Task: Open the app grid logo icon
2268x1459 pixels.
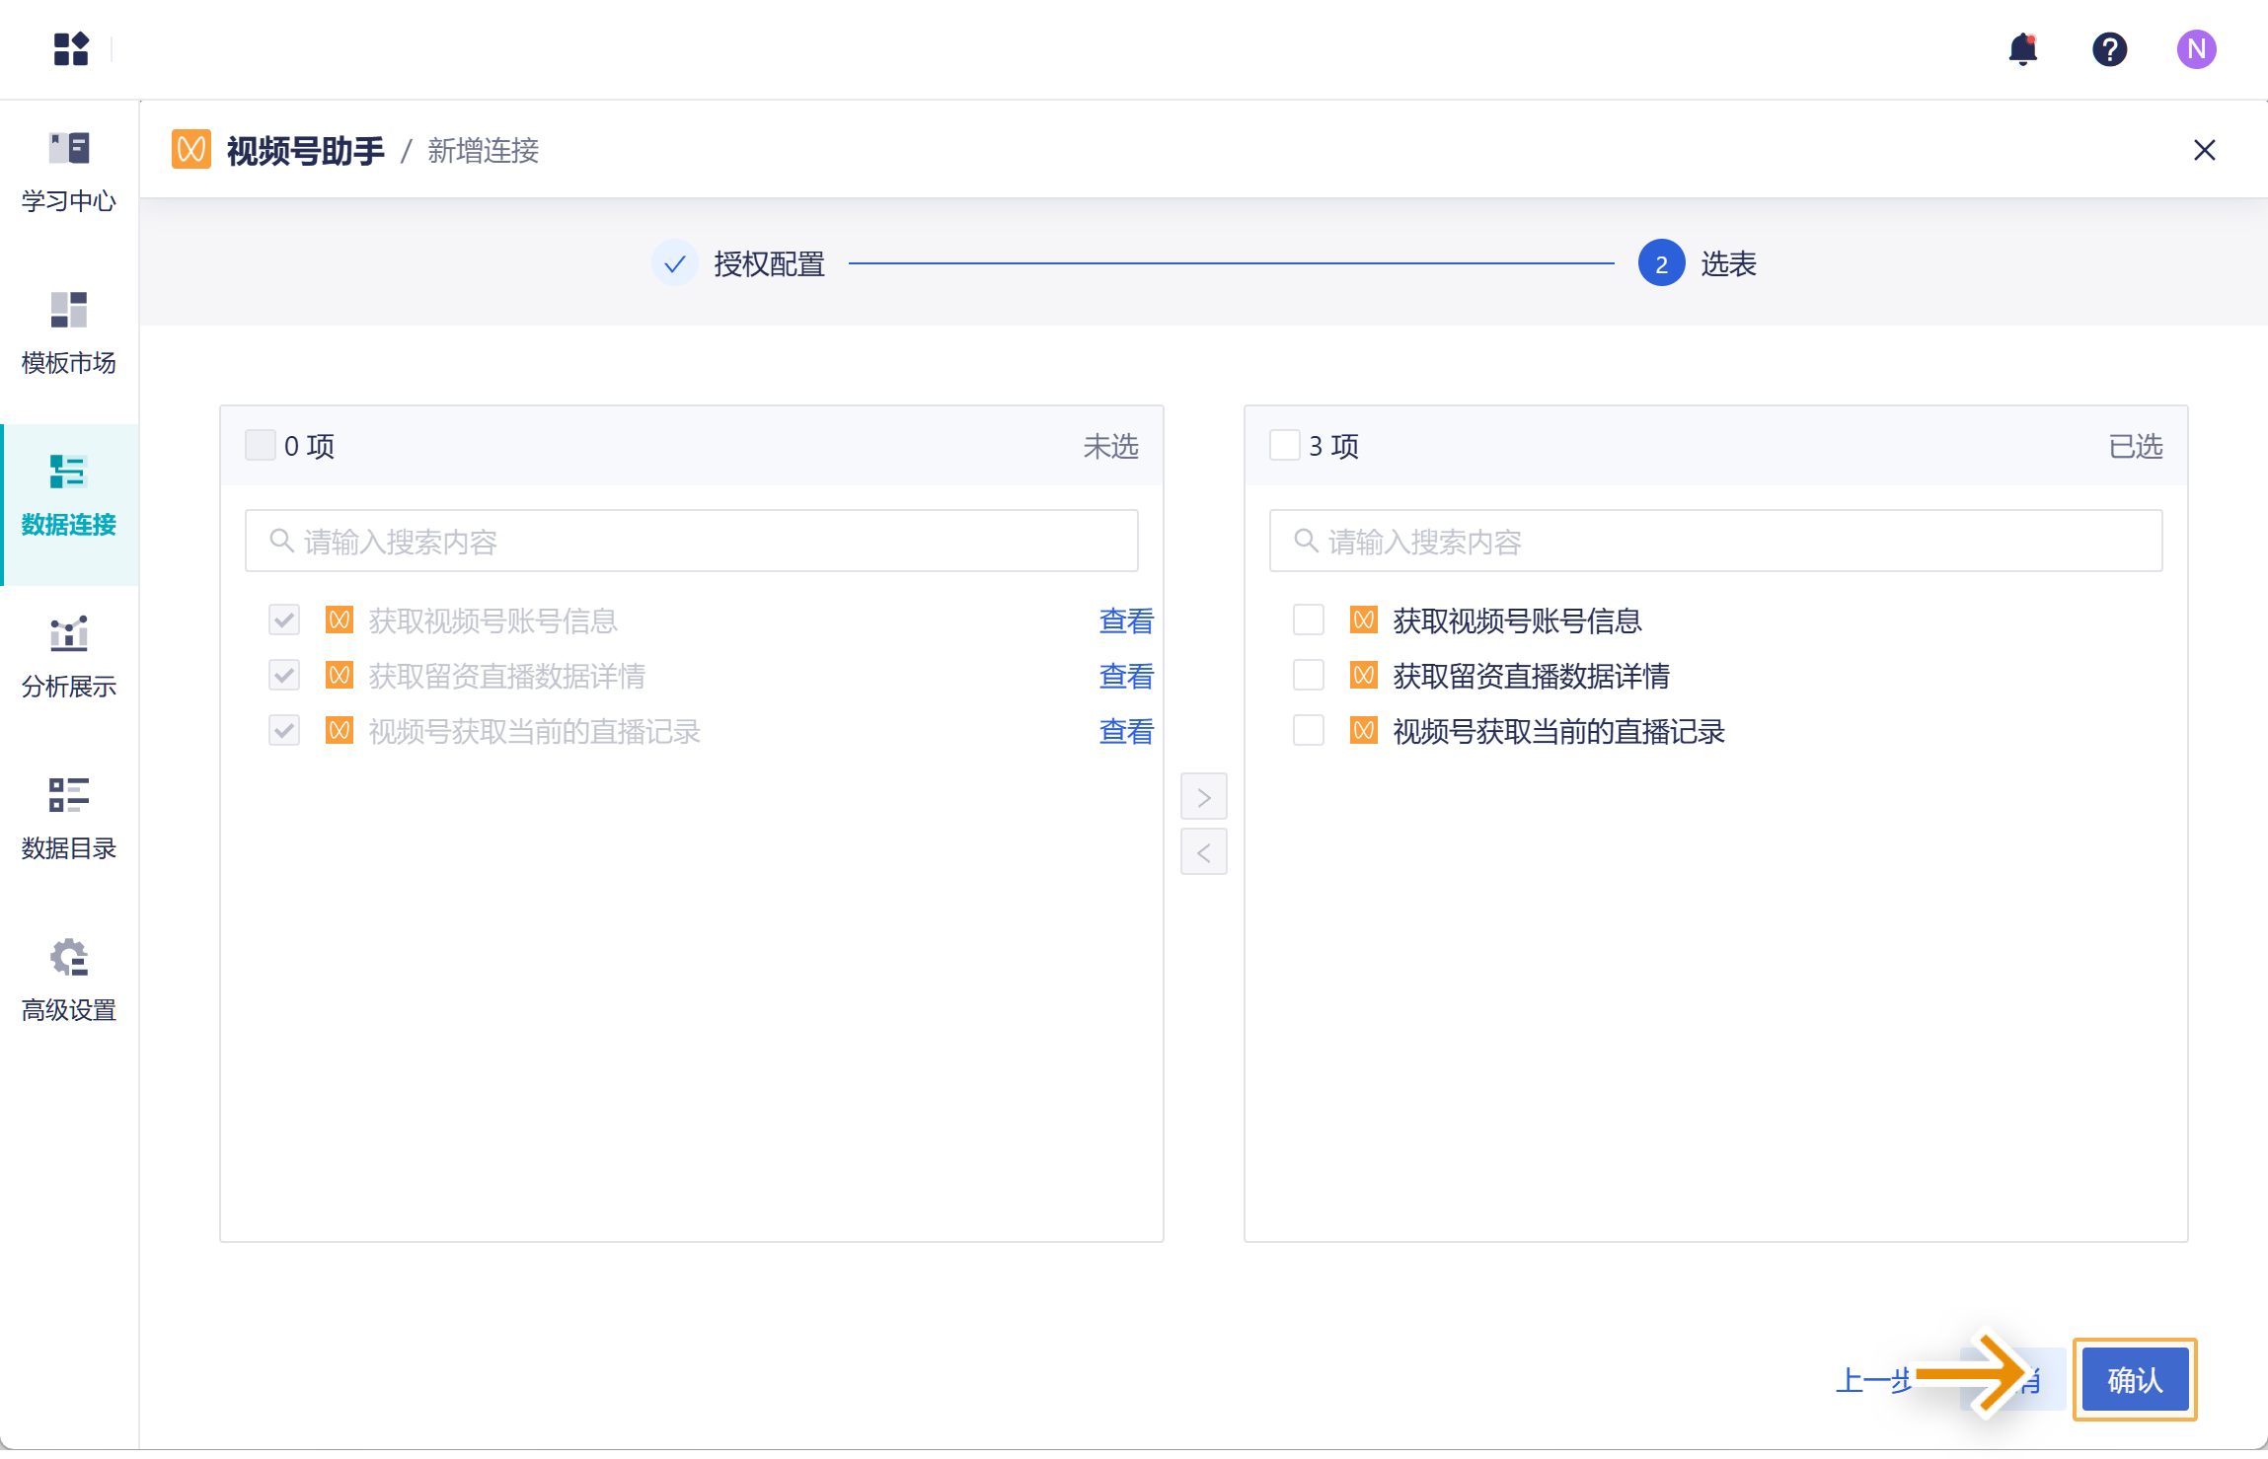Action: click(71, 48)
